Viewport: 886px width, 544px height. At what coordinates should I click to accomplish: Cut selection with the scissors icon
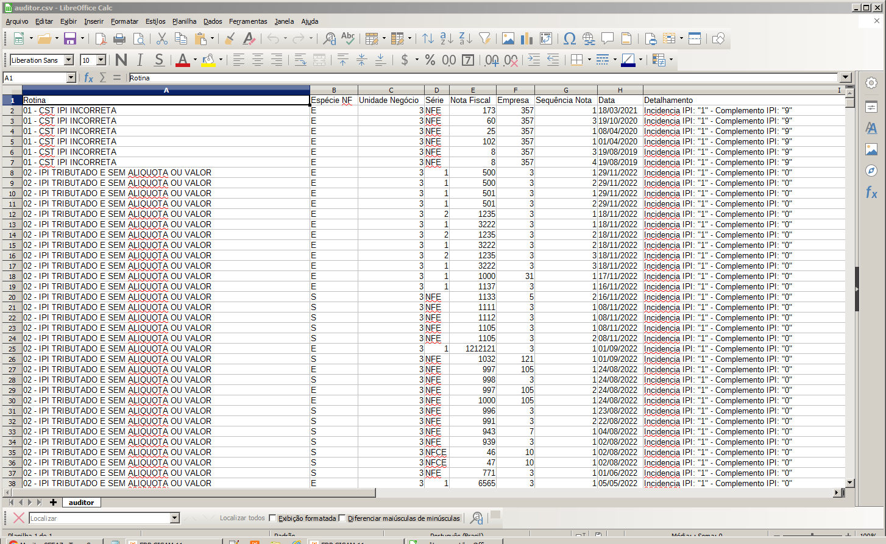click(x=162, y=38)
